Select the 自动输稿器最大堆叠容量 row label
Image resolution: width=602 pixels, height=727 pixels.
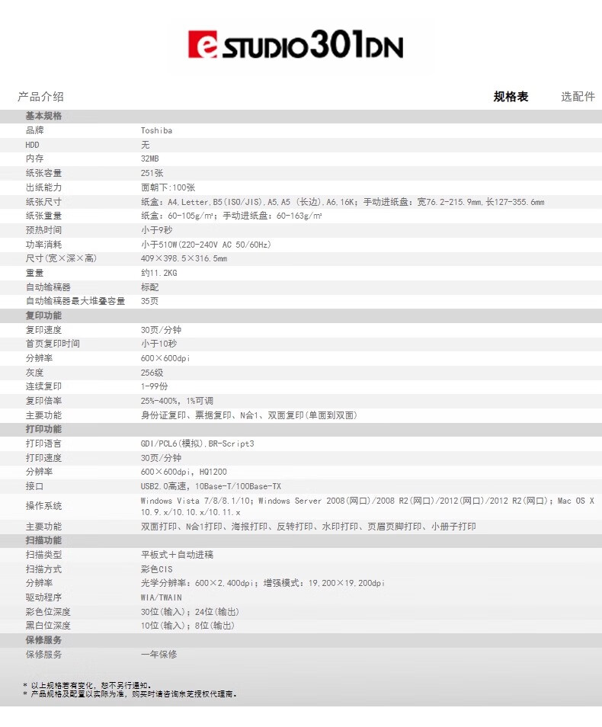coord(75,301)
